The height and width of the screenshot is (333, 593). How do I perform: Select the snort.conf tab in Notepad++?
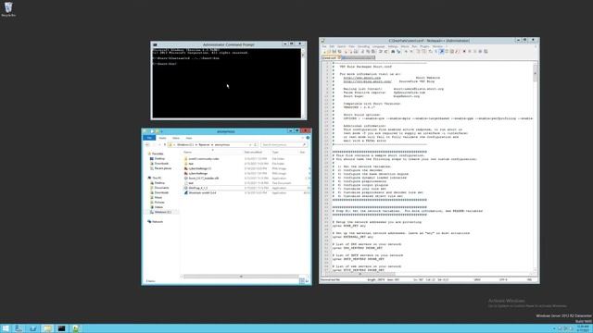click(x=330, y=57)
